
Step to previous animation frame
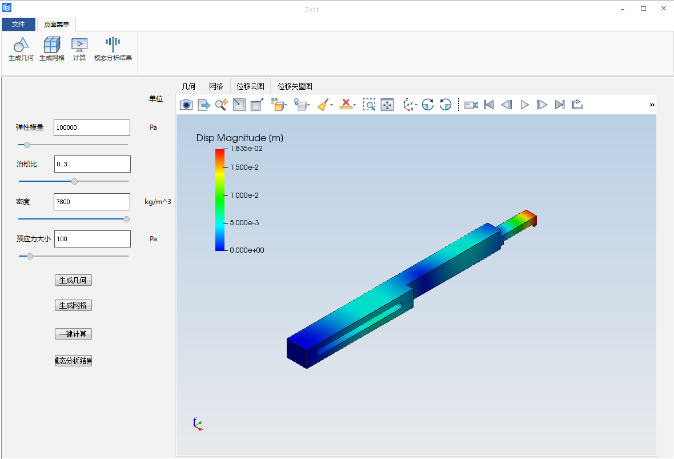(x=507, y=105)
